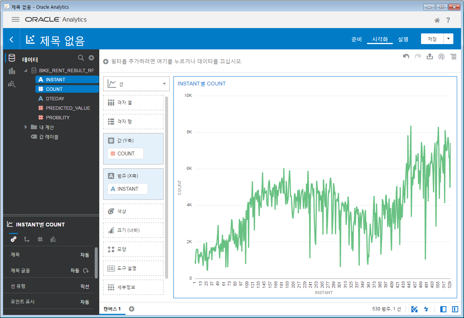
Task: Select the Data panel database icon
Action: pos(12,58)
